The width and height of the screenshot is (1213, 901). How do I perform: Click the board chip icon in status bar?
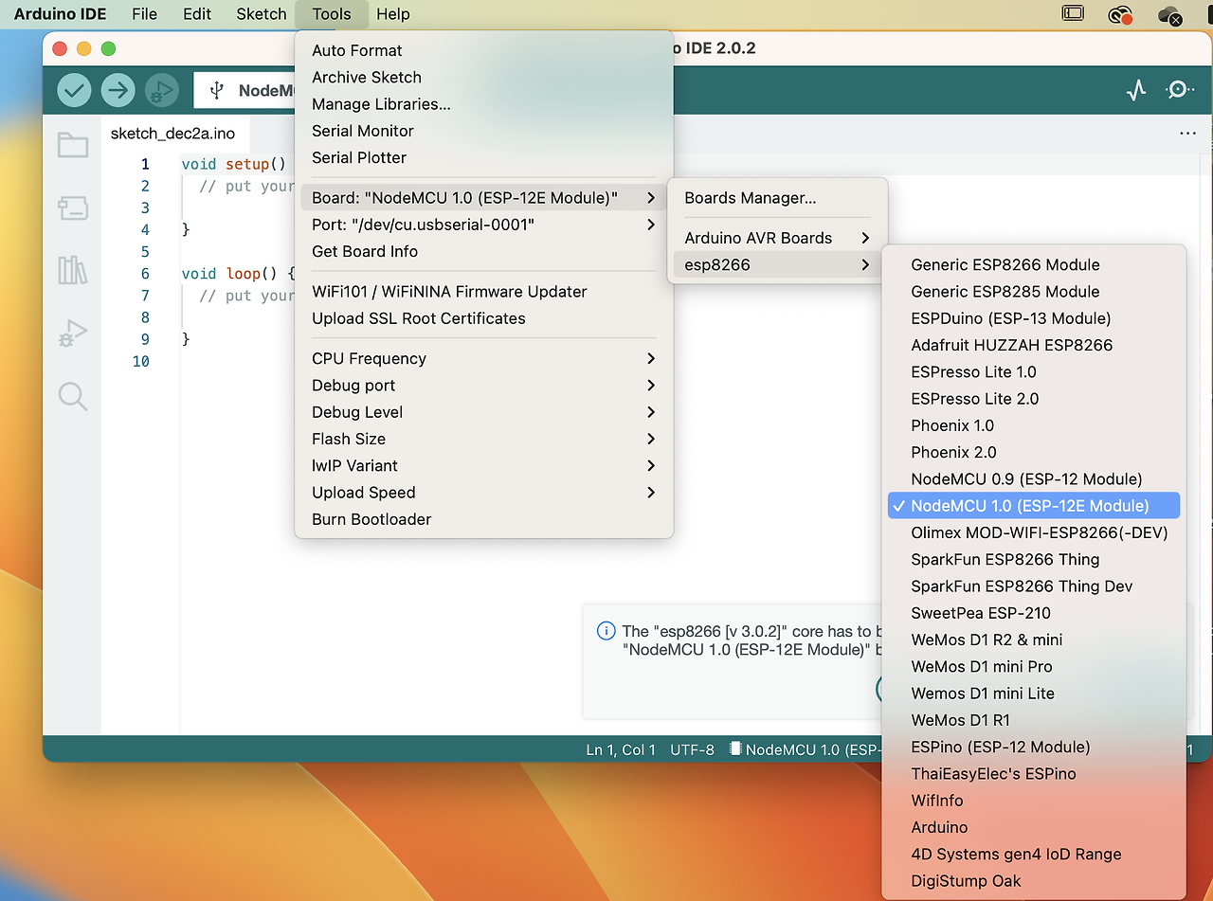(x=735, y=748)
